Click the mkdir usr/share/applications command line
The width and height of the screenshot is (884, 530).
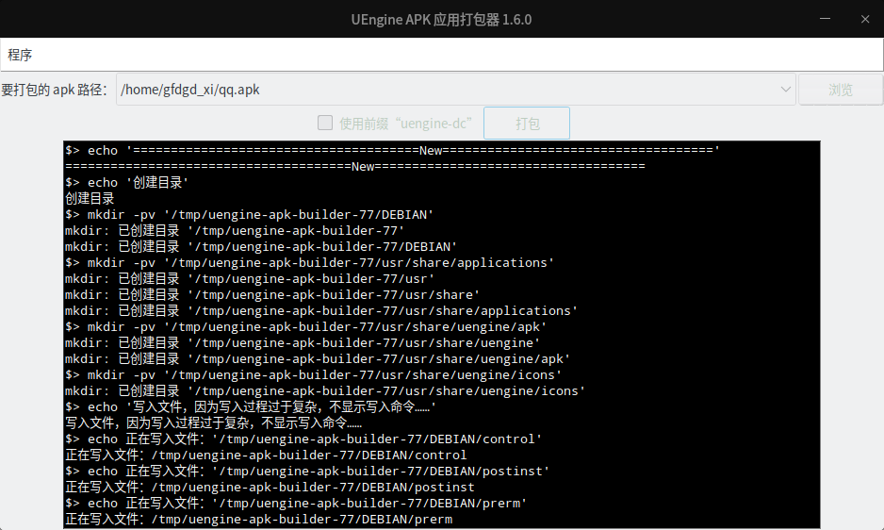(309, 262)
